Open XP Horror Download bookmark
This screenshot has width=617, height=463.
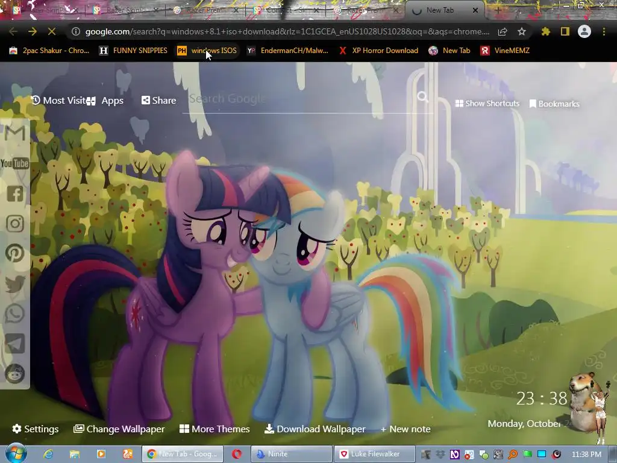tap(379, 51)
